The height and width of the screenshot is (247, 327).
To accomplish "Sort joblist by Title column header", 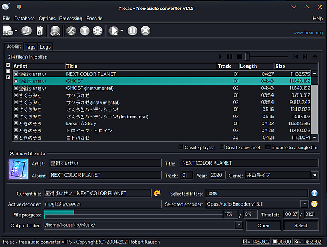I will [141, 66].
